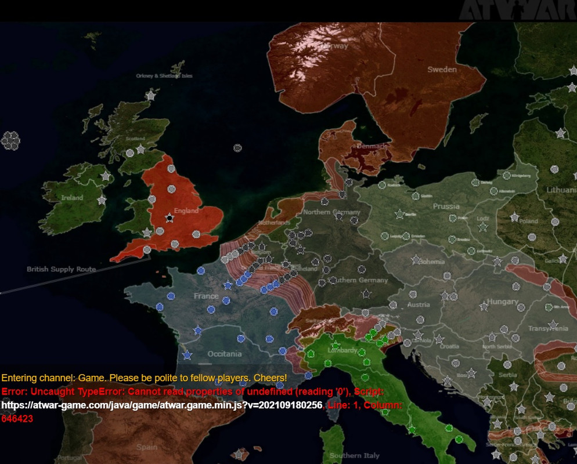Click the blue Occitania capital star
577x464 pixels.
pyautogui.click(x=187, y=355)
